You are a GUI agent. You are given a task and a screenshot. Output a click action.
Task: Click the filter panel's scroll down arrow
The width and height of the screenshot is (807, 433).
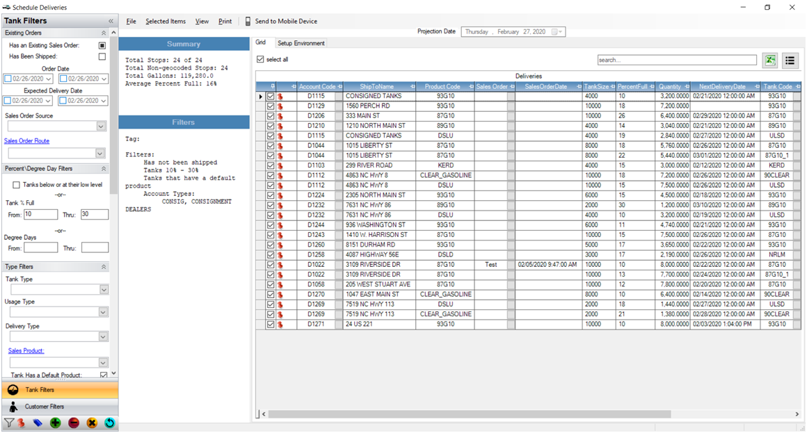[x=113, y=373]
